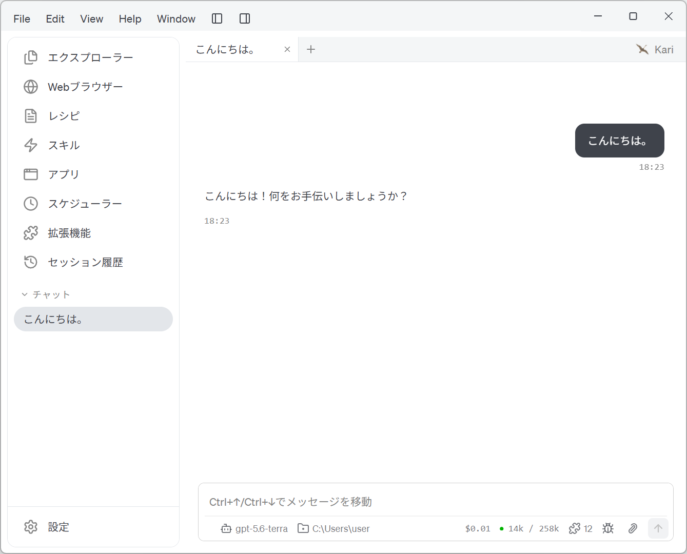Open the Help menu
The image size is (687, 554).
coord(130,18)
